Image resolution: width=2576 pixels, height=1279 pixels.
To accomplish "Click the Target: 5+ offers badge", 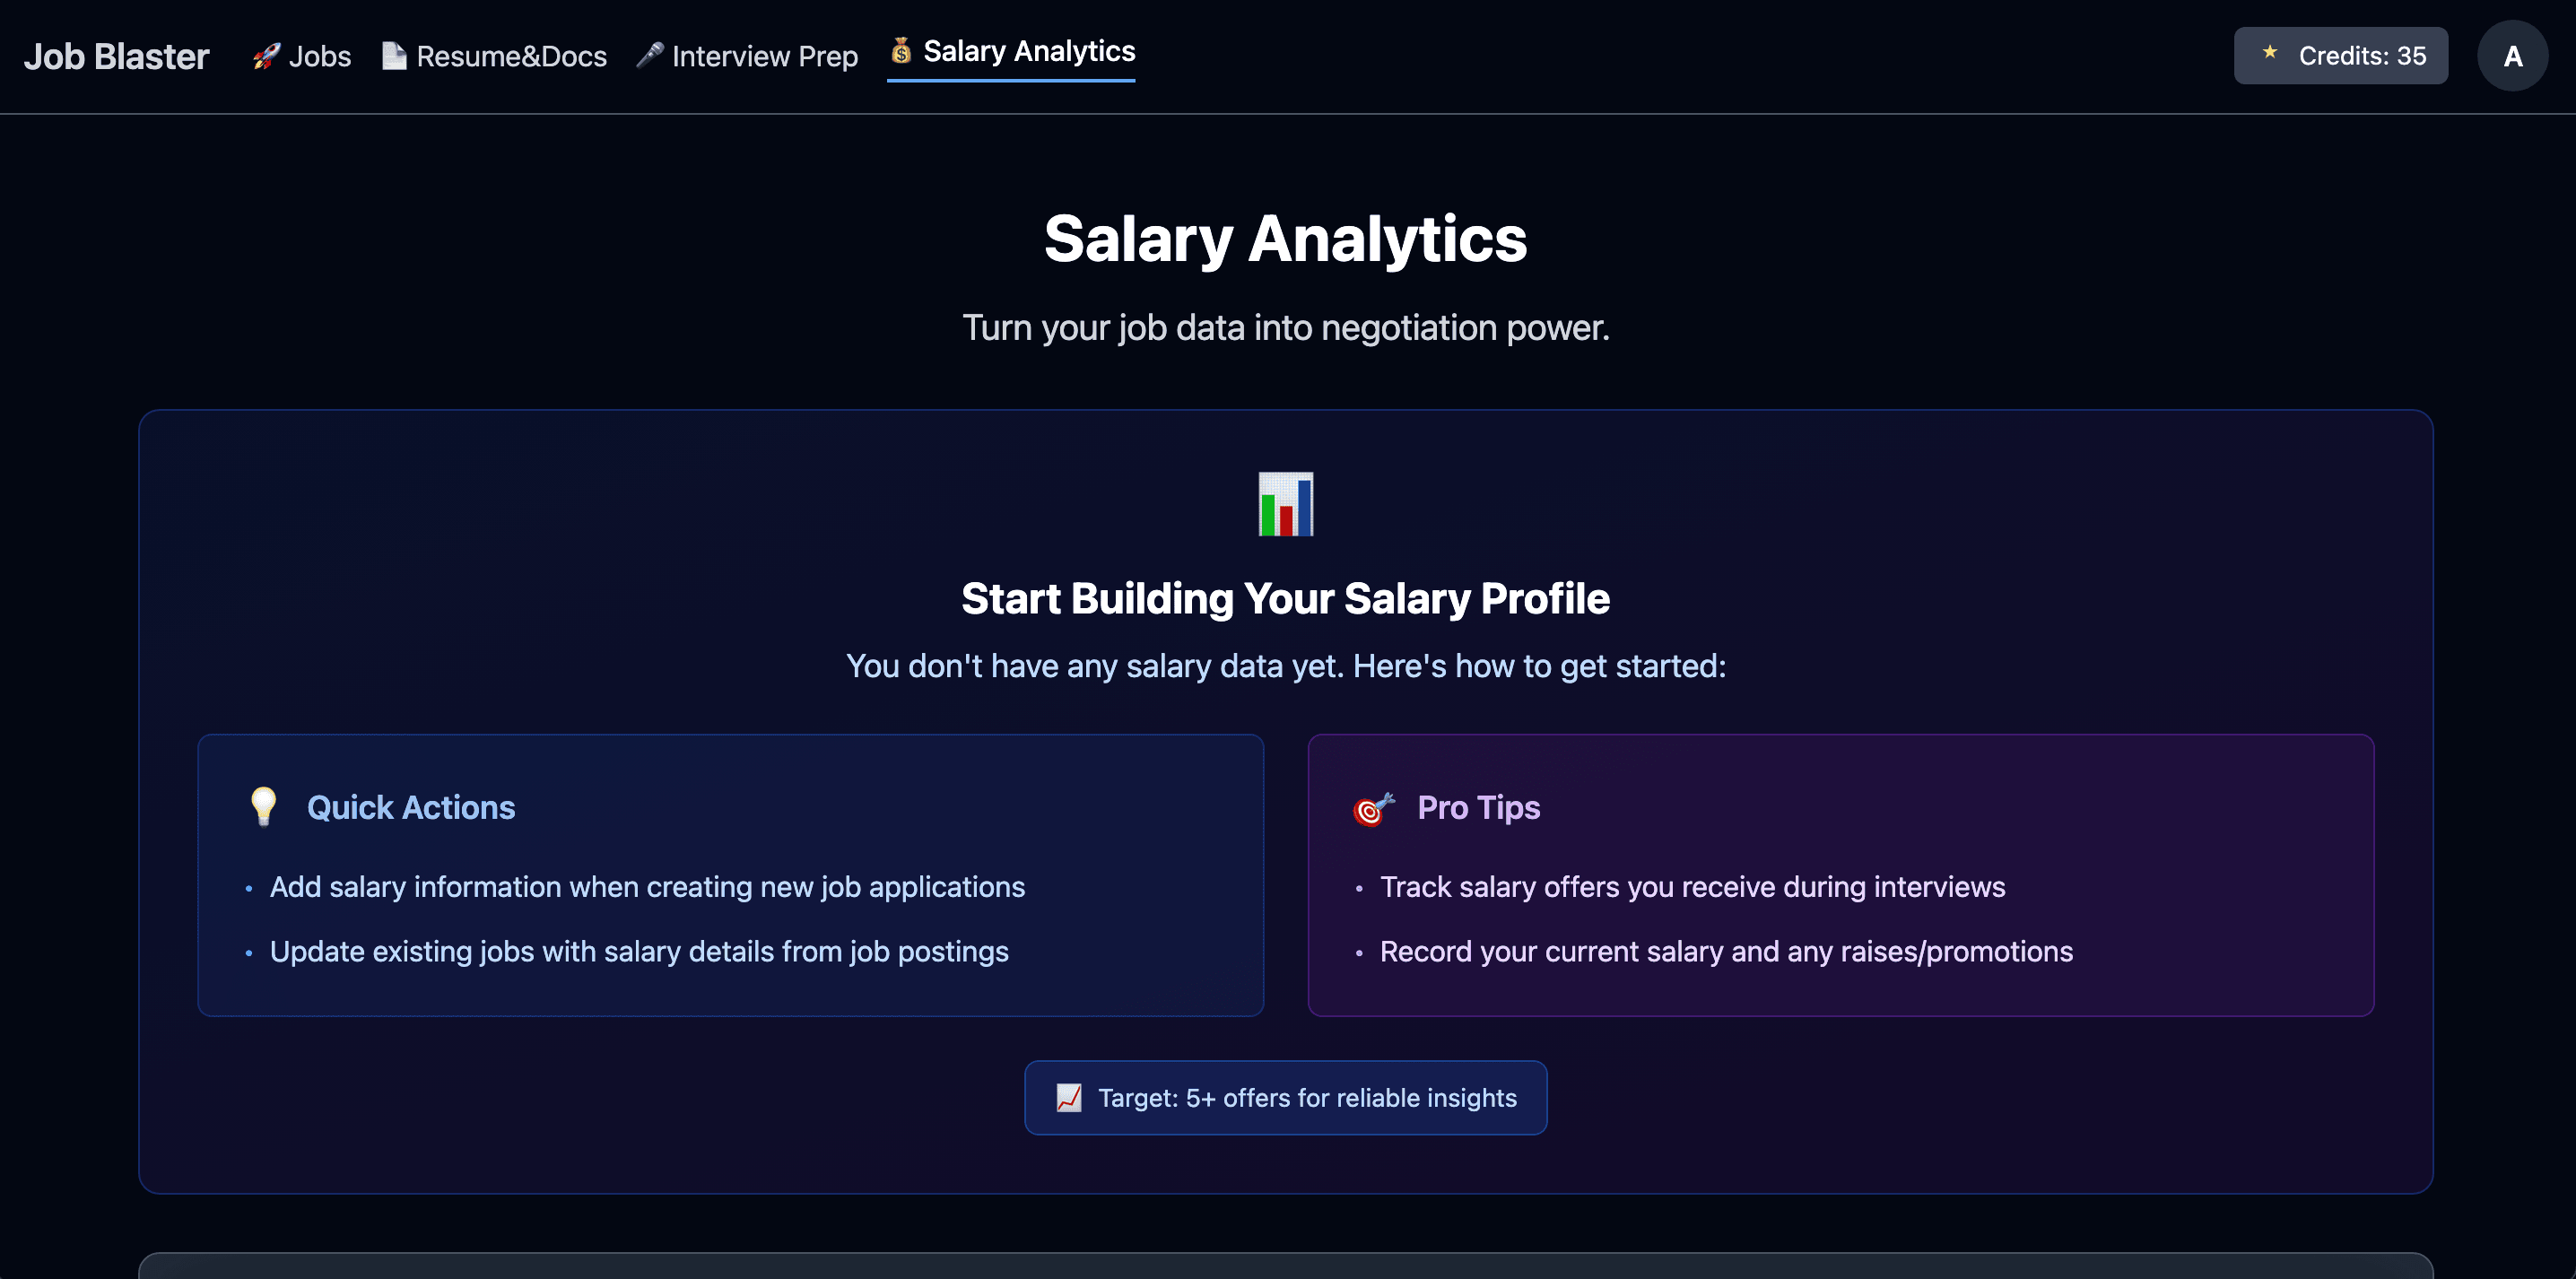I will (x=1286, y=1097).
